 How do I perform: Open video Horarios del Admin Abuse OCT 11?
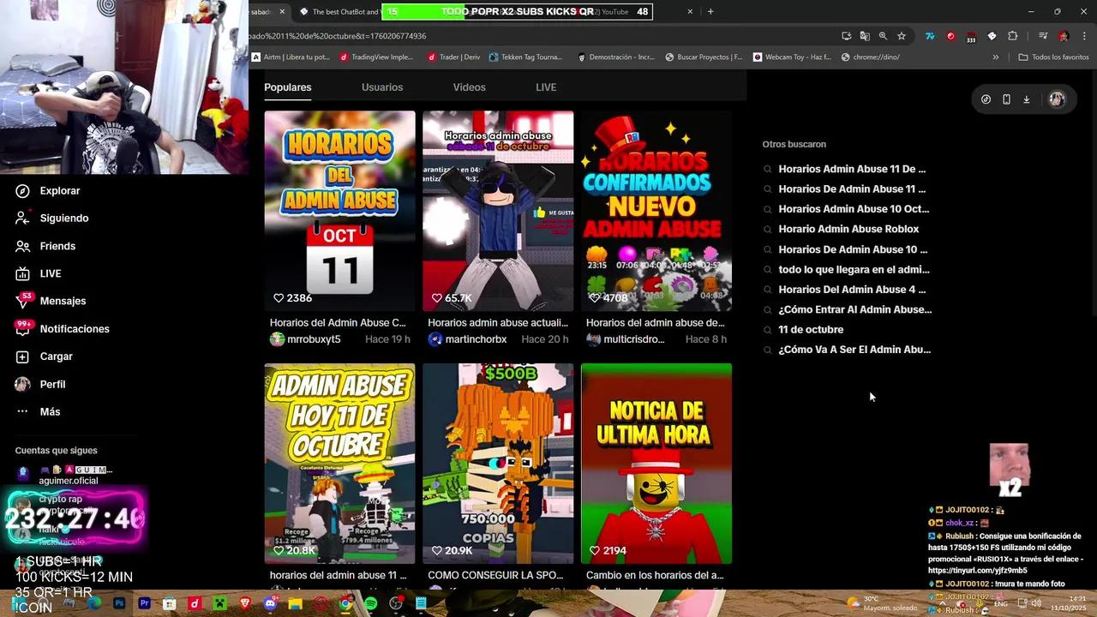click(339, 211)
